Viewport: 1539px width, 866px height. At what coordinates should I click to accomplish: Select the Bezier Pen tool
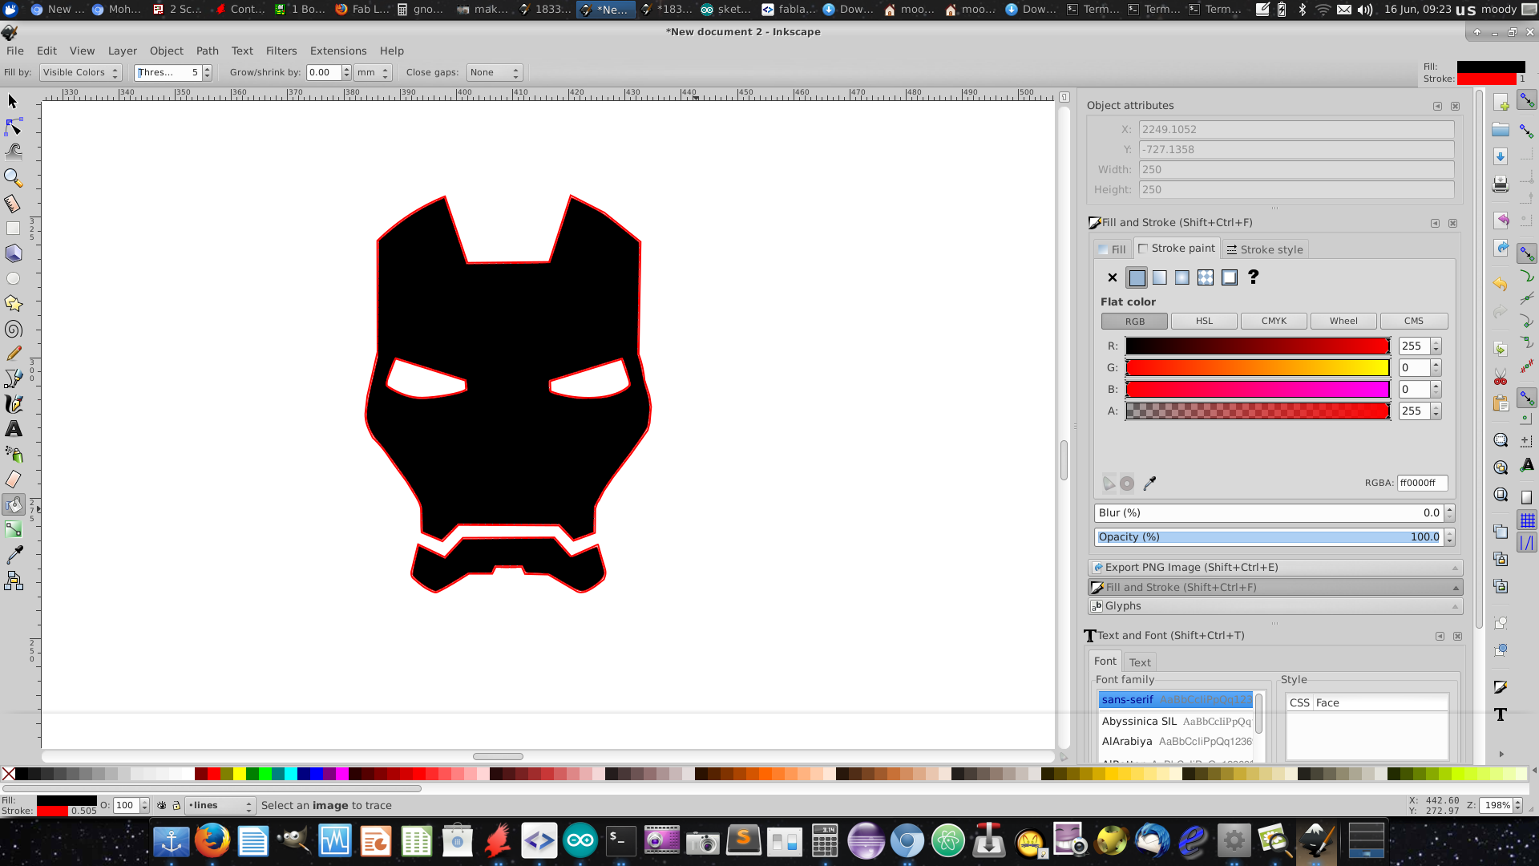tap(13, 378)
